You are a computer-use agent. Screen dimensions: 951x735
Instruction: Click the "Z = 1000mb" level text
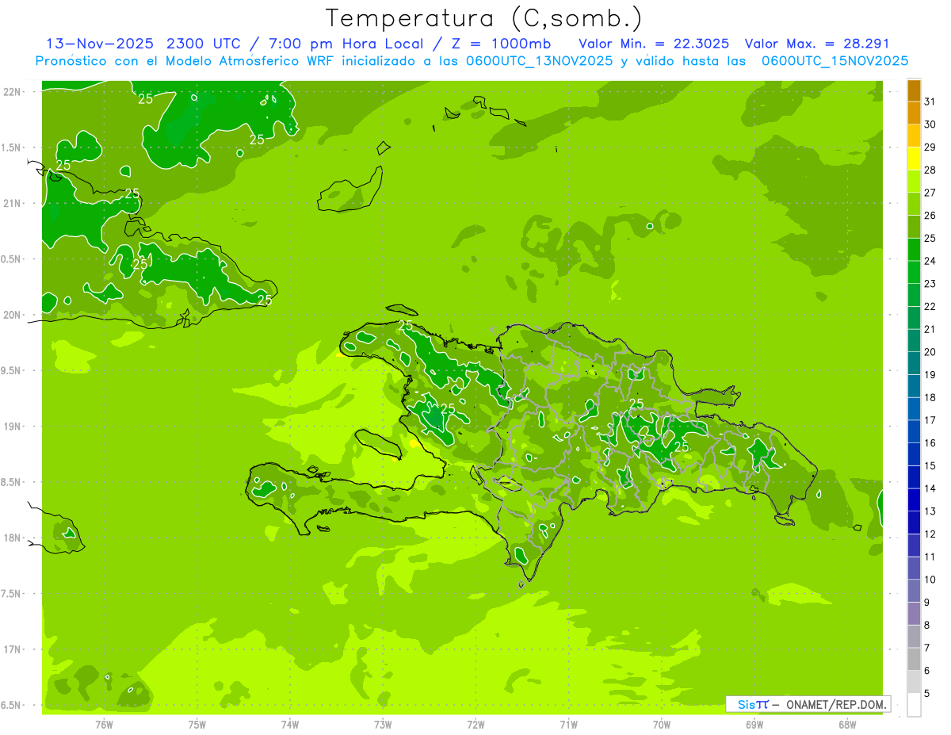point(500,44)
